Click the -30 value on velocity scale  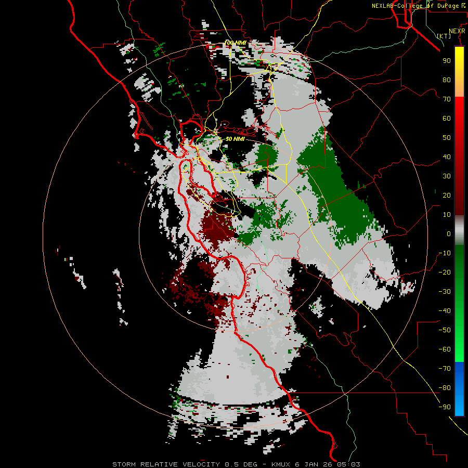click(x=445, y=292)
